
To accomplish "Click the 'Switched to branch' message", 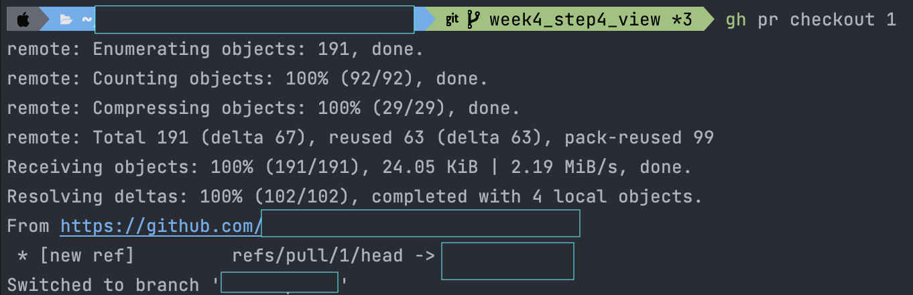I will (103, 285).
